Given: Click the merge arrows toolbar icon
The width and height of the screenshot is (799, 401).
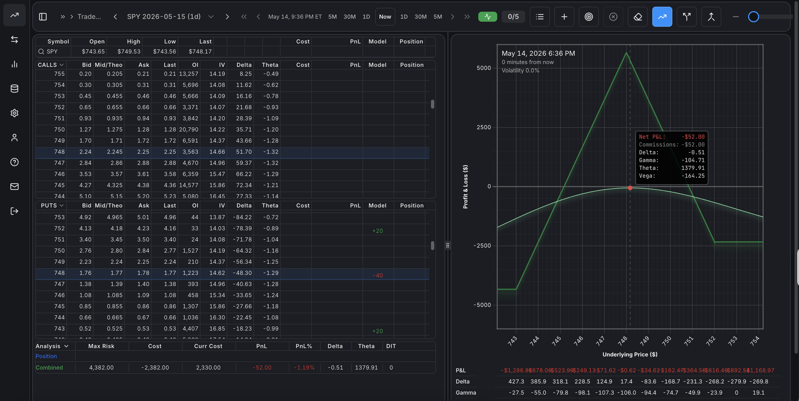Looking at the screenshot, I should point(711,17).
